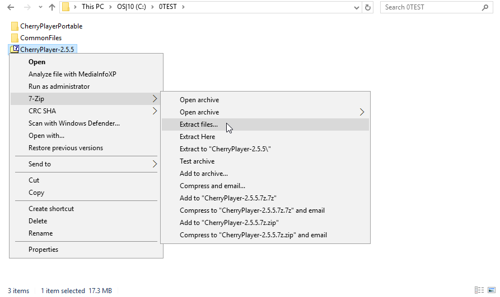This screenshot has height=297, width=500.
Task: Expand the CRC SHA submenu
Action: pos(86,111)
